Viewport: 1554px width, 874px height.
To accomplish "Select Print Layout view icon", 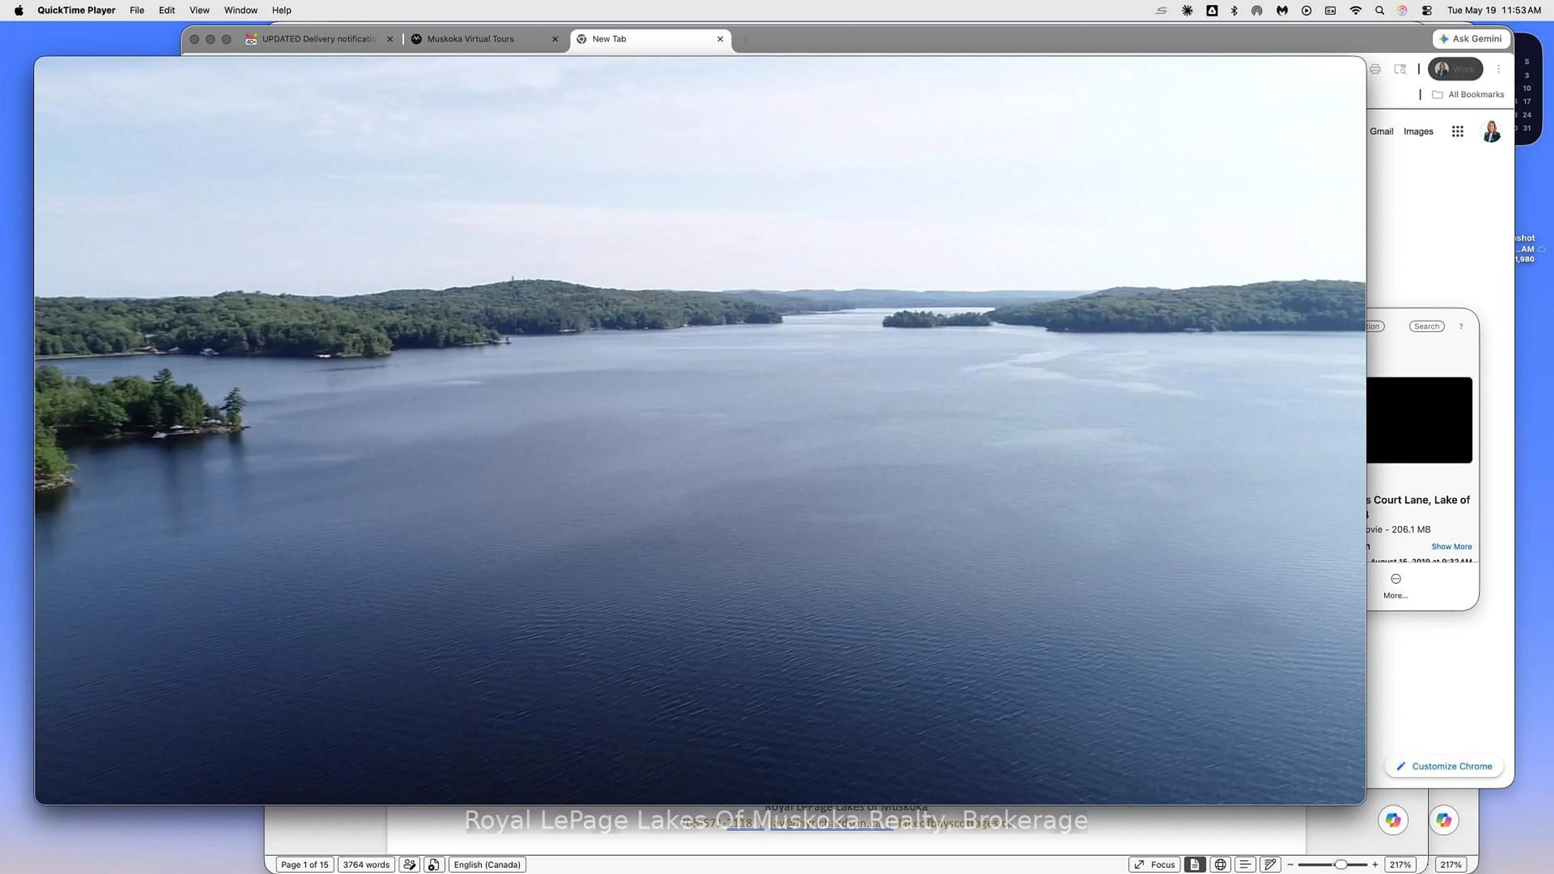I will [x=1195, y=865].
